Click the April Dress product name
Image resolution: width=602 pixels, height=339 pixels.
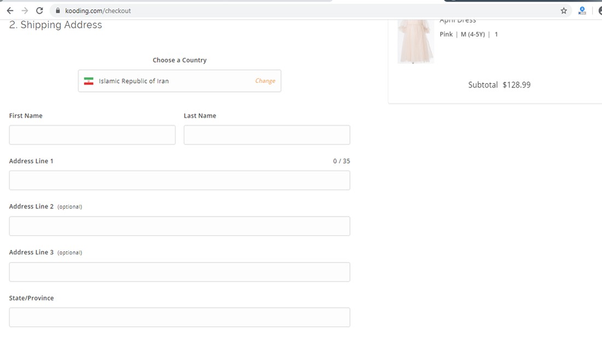458,21
